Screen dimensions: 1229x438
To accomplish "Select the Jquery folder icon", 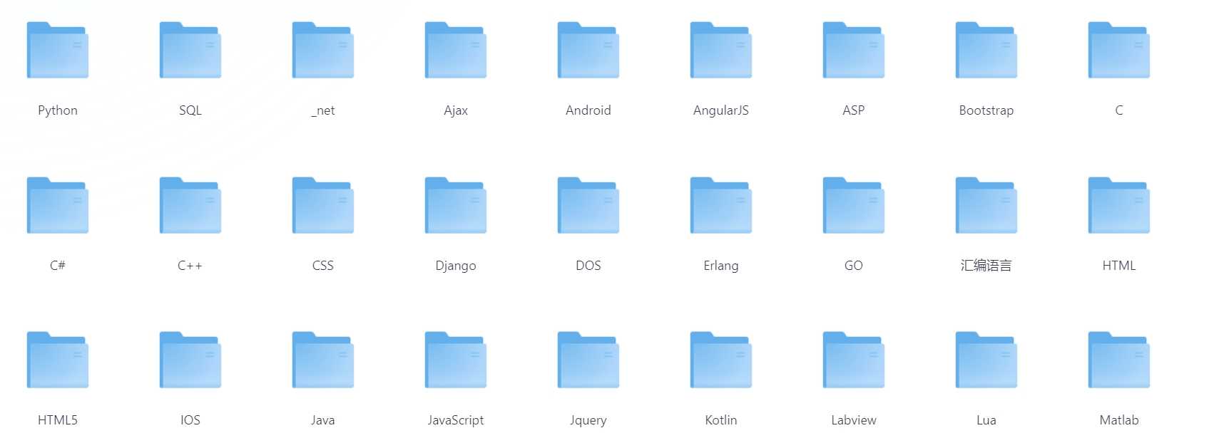I will [588, 360].
